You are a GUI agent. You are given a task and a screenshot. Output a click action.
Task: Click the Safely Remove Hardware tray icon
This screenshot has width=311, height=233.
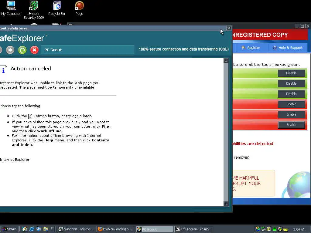coord(263,229)
